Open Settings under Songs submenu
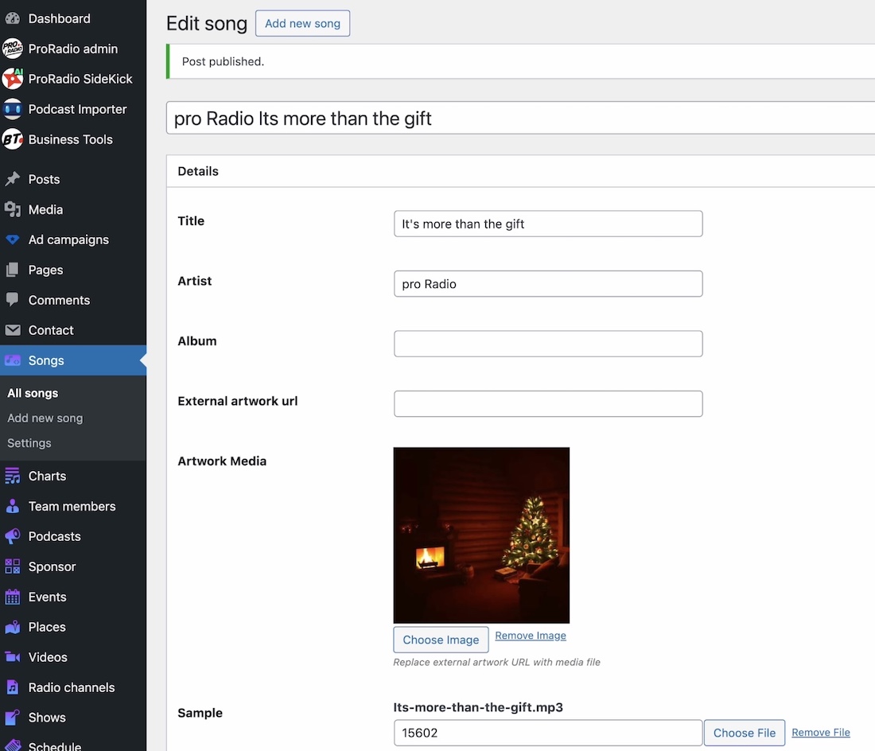875x751 pixels. pyautogui.click(x=29, y=443)
